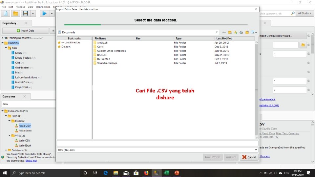Go to home directory icon
Image resolution: width=315 pixels, height=177 pixels.
tap(241, 32)
